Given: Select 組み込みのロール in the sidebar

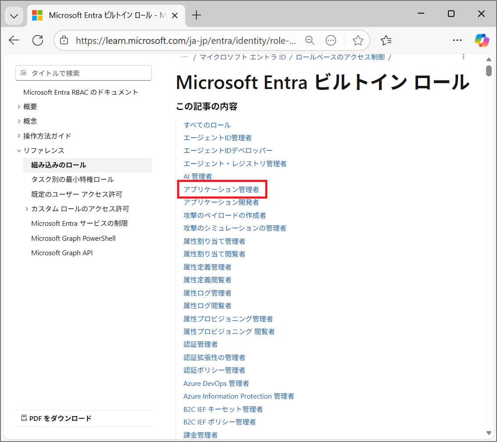Looking at the screenshot, I should [88, 165].
